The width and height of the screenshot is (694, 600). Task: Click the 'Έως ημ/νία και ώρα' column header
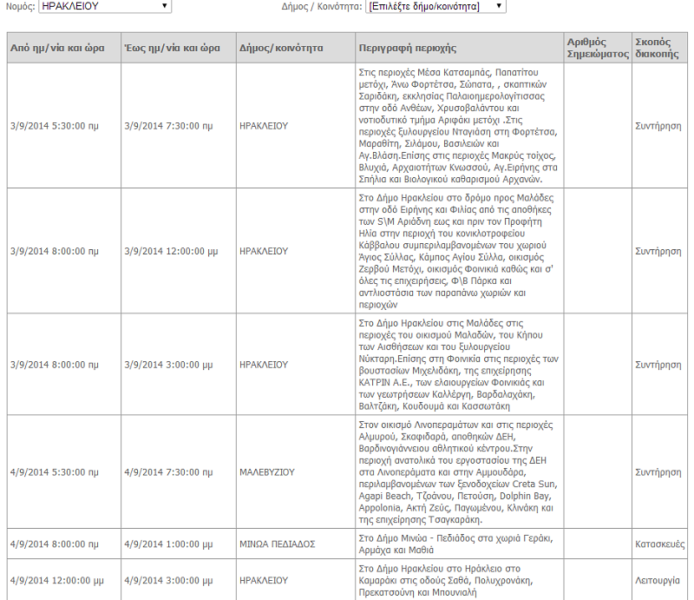(172, 48)
